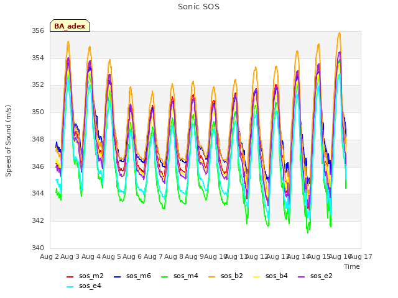Click the Aug 3 x-axis tick label
398x298 pixels.
coord(70,256)
